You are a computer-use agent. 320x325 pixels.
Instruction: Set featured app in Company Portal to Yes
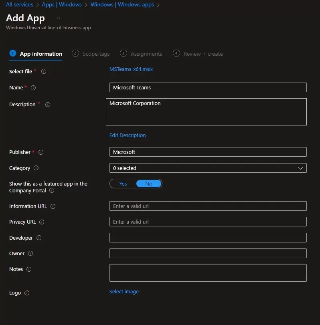pyautogui.click(x=123, y=184)
